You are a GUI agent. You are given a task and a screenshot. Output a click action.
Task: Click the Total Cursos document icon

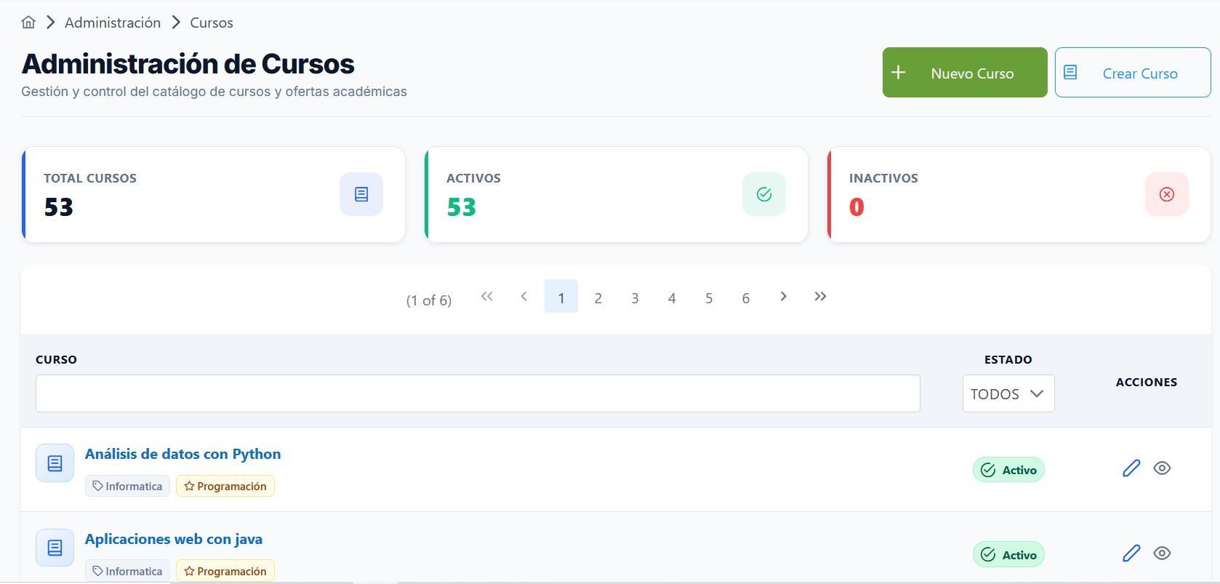pyautogui.click(x=361, y=194)
